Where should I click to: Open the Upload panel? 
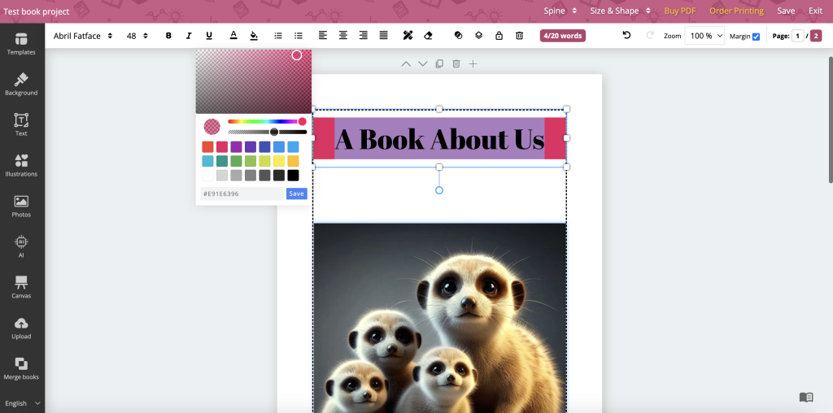click(21, 328)
